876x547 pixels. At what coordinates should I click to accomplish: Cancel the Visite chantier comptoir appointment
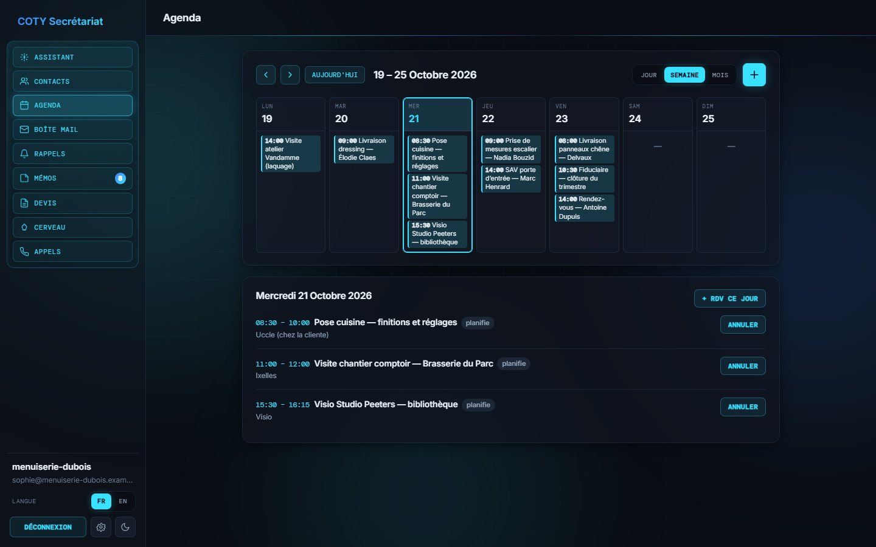click(743, 366)
